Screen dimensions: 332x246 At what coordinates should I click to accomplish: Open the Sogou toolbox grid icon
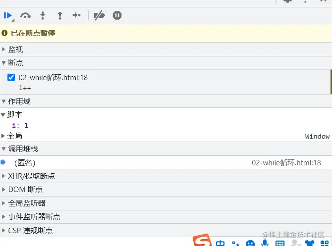coord(325,243)
